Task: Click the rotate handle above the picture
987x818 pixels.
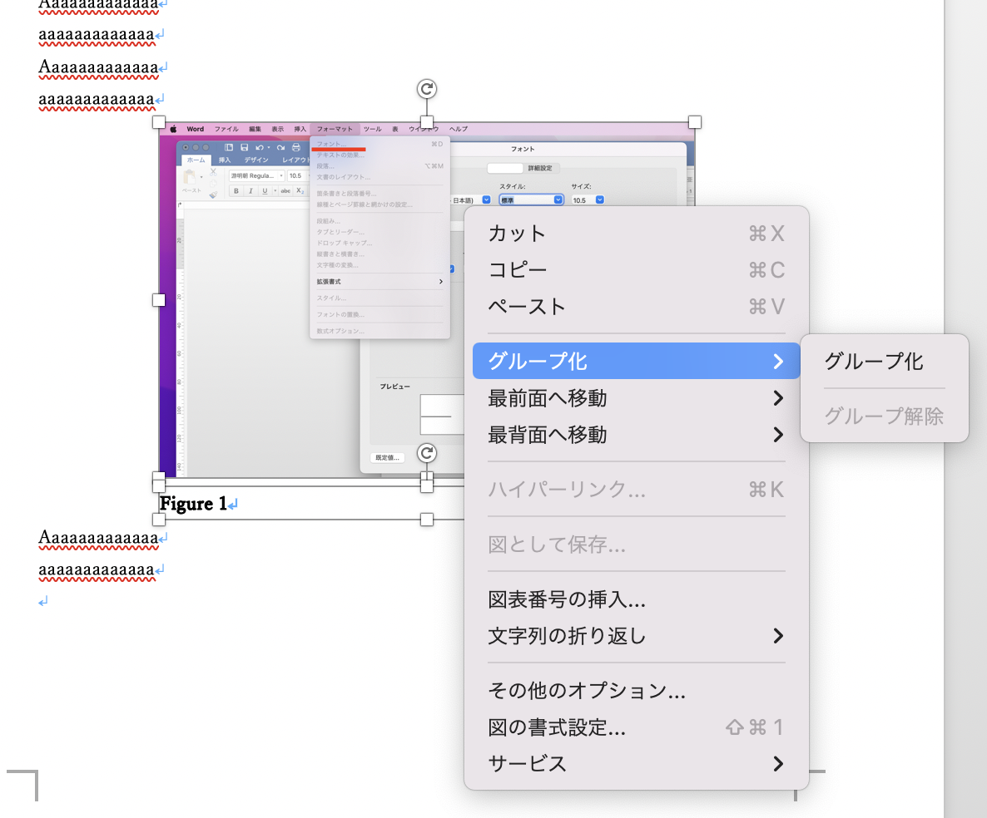Action: click(427, 89)
